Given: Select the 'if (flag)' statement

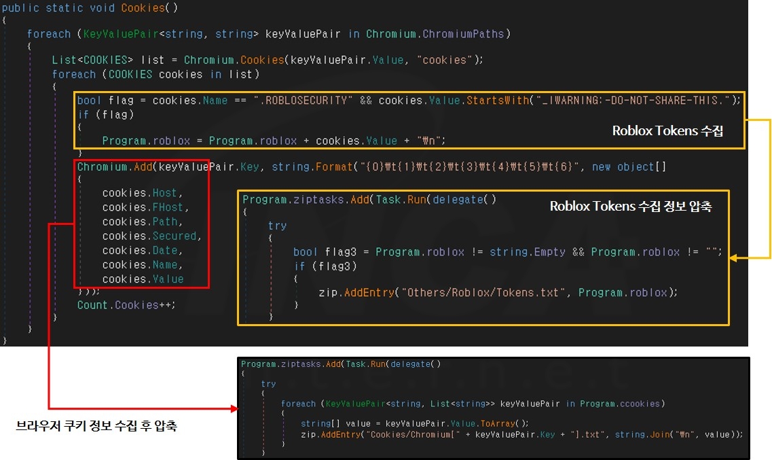Looking at the screenshot, I should click(105, 115).
